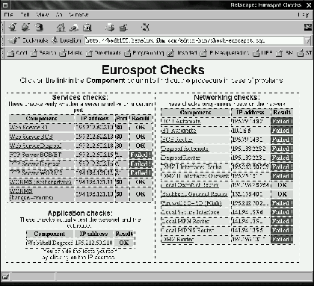Click Failed! result for FTP Server BCB/BT
The image size is (314, 286).
pyautogui.click(x=141, y=155)
